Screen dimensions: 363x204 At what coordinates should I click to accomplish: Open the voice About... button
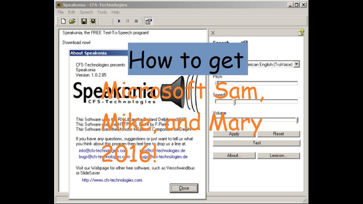tap(234, 156)
